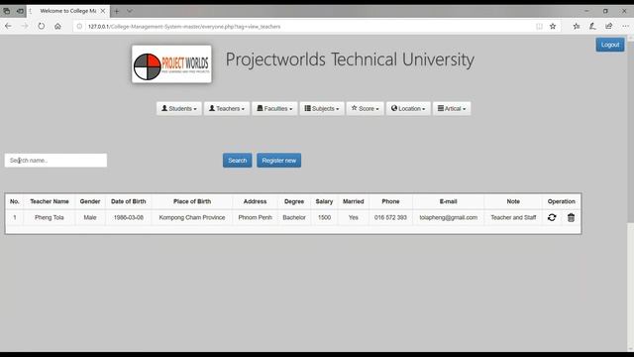Click Teacher and Staff note cell
This screenshot has width=634, height=357.
(513, 217)
